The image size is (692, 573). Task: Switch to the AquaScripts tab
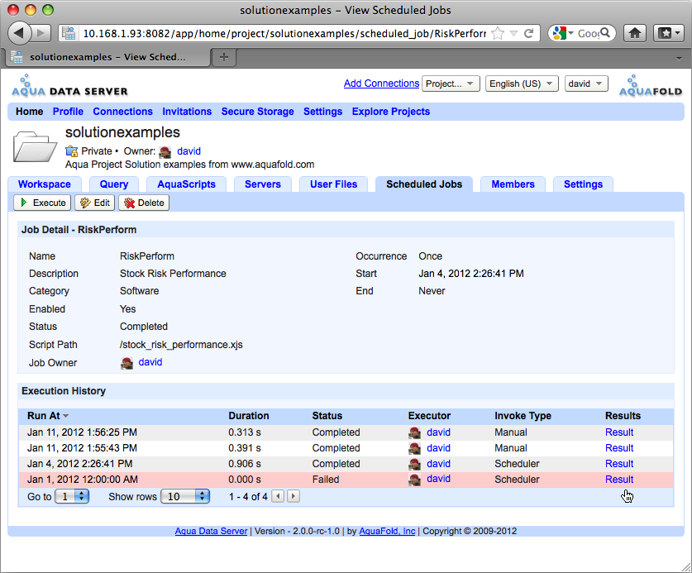pos(186,184)
